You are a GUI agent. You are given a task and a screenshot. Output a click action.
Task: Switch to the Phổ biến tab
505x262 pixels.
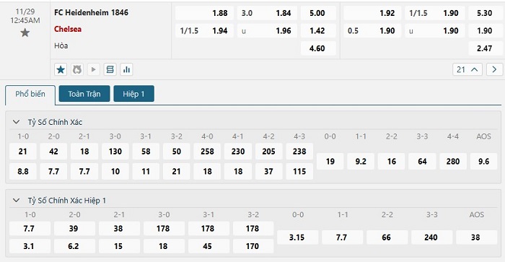tap(30, 94)
